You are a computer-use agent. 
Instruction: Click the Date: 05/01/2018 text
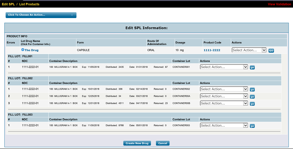138,125
